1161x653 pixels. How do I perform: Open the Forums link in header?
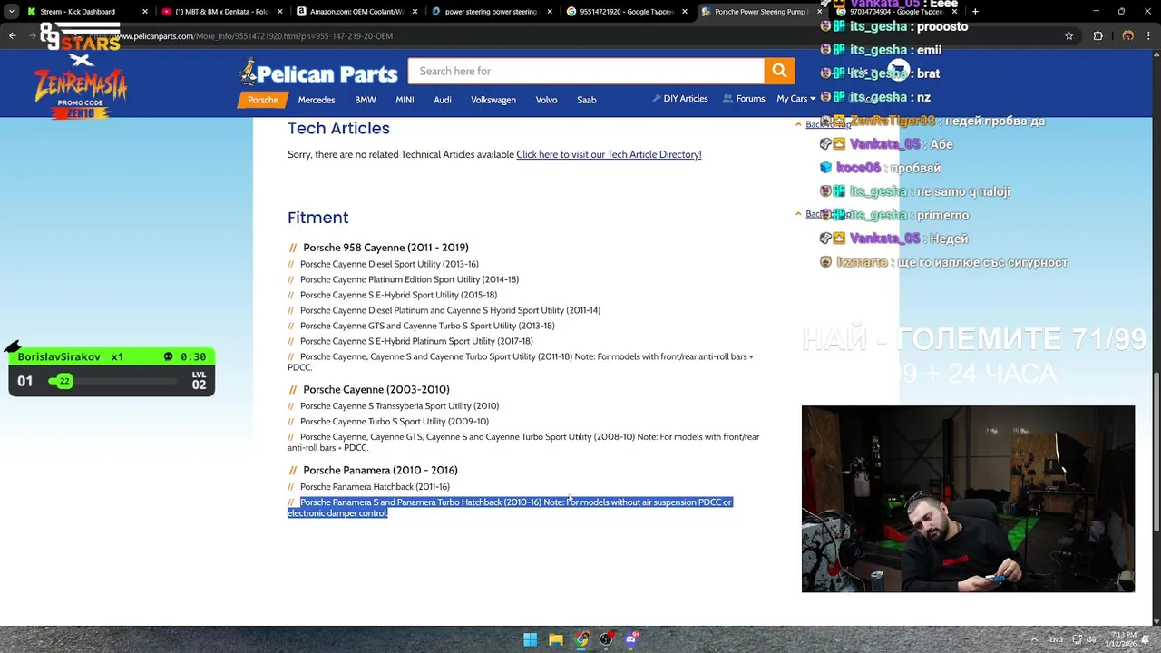coord(744,99)
